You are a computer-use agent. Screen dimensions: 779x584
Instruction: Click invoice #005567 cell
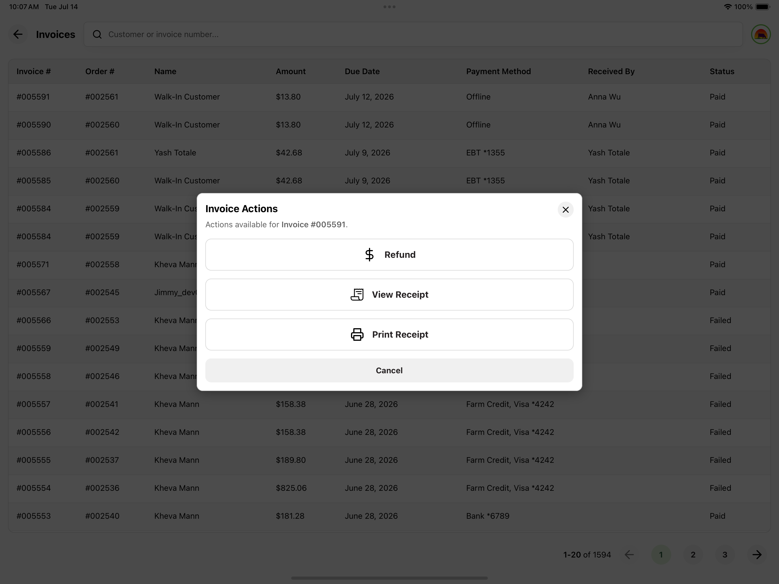[33, 292]
